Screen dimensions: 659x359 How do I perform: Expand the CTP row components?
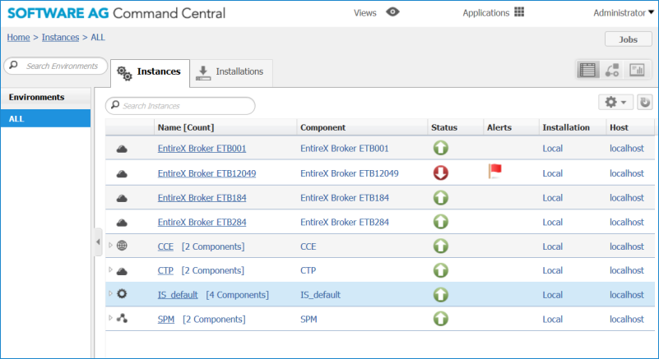pos(110,269)
